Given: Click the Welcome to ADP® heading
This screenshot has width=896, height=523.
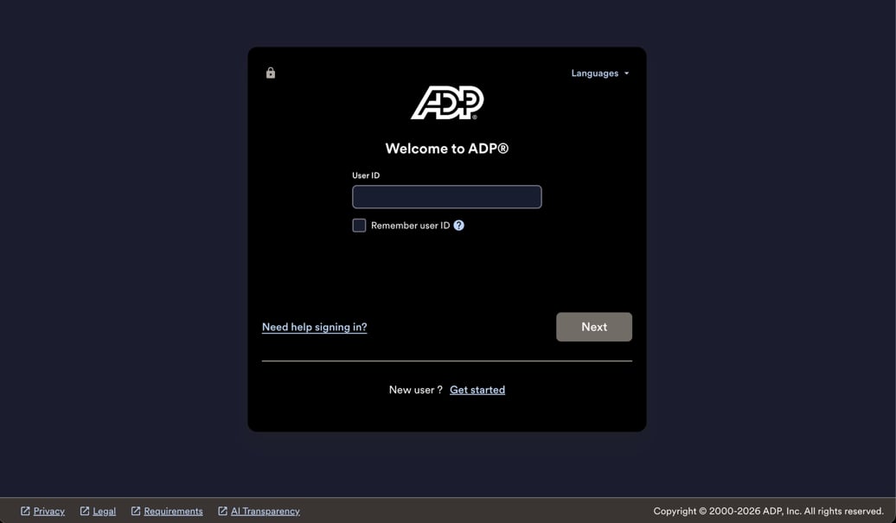Looking at the screenshot, I should click(x=447, y=149).
